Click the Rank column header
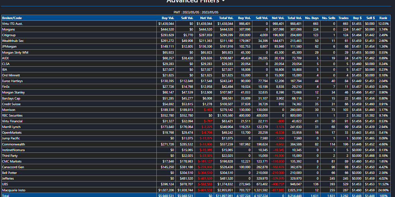The image size is (395, 197). 383,18
